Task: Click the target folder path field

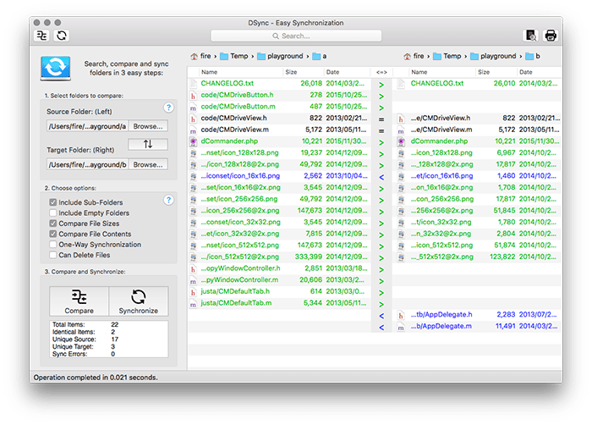Action: (88, 165)
